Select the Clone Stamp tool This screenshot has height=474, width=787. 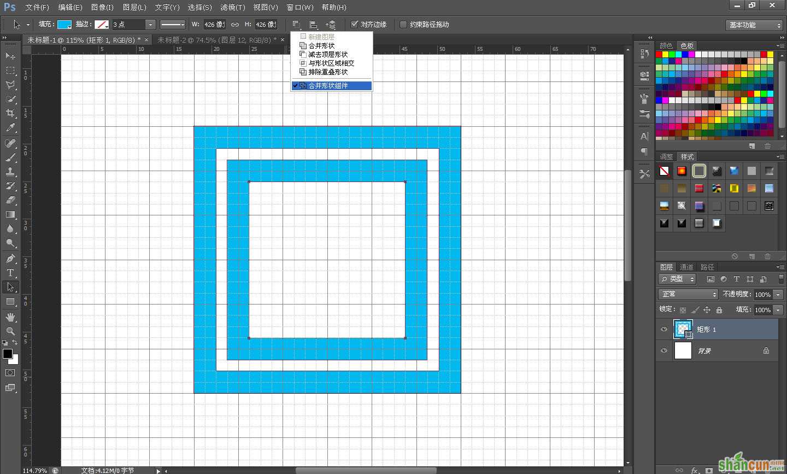click(x=10, y=172)
